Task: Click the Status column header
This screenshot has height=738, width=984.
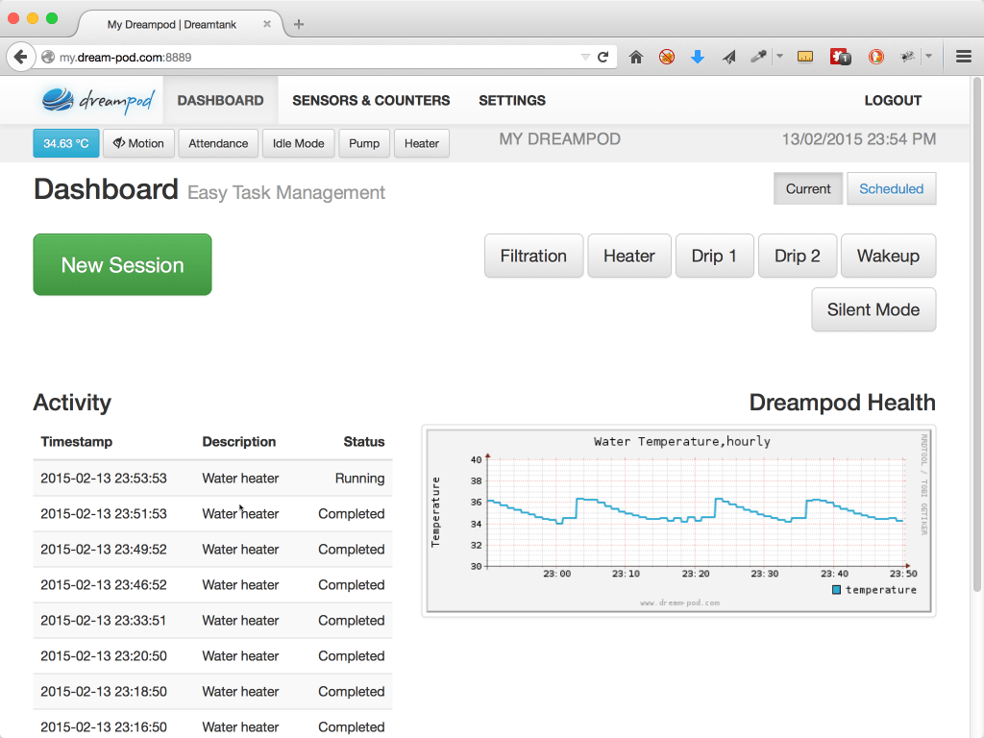Action: click(x=364, y=442)
